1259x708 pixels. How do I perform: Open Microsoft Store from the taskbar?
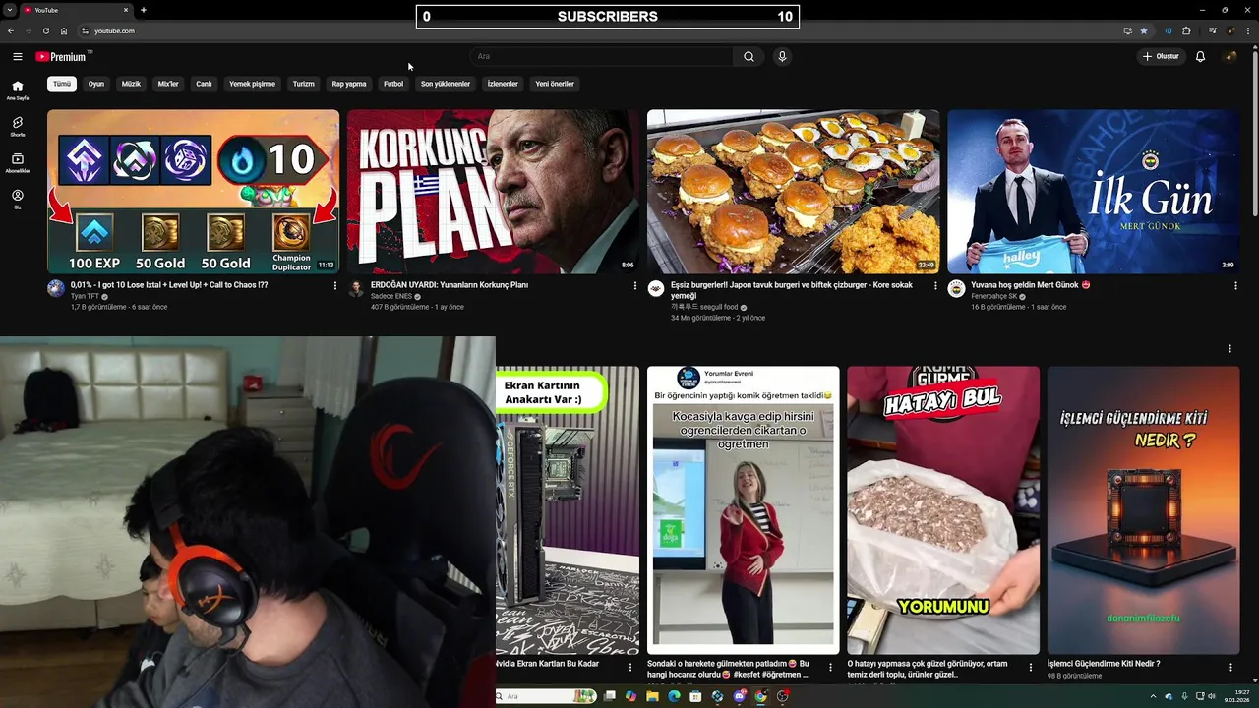(695, 696)
